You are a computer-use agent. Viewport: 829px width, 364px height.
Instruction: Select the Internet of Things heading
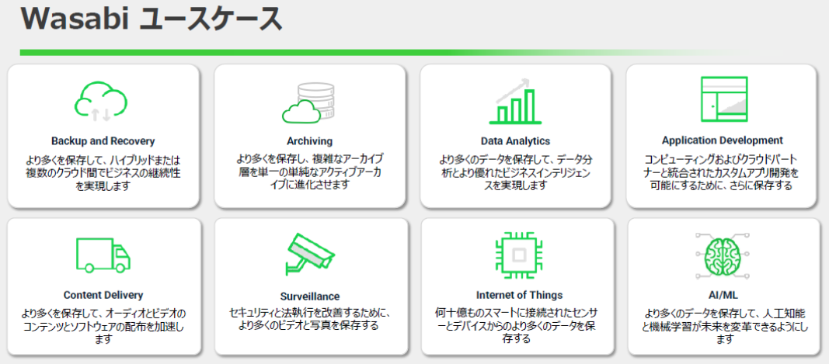(520, 295)
